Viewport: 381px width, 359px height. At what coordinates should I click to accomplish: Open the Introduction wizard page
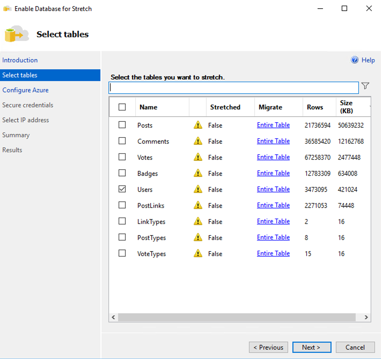pos(20,60)
